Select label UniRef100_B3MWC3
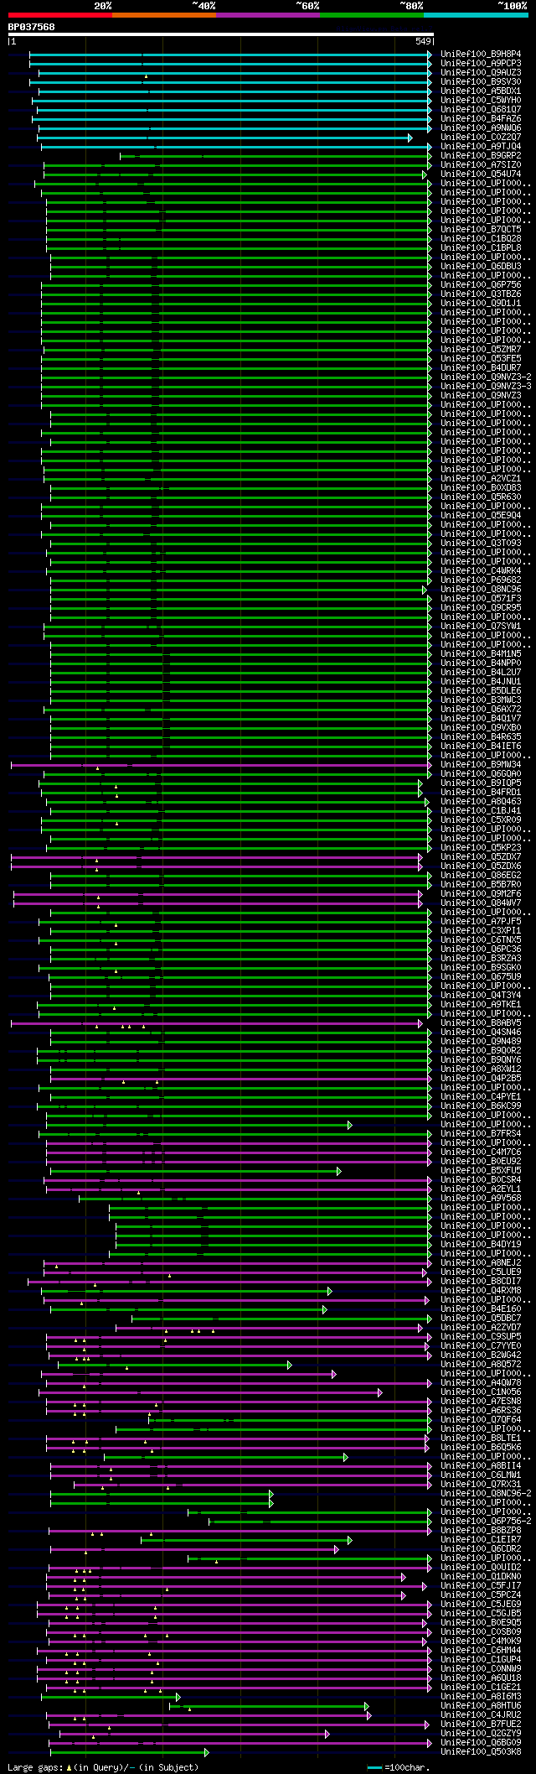Image resolution: width=536 pixels, height=1774 pixels. coord(481,700)
